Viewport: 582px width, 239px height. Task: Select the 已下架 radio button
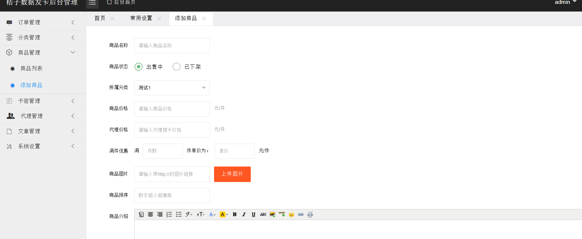click(x=176, y=67)
